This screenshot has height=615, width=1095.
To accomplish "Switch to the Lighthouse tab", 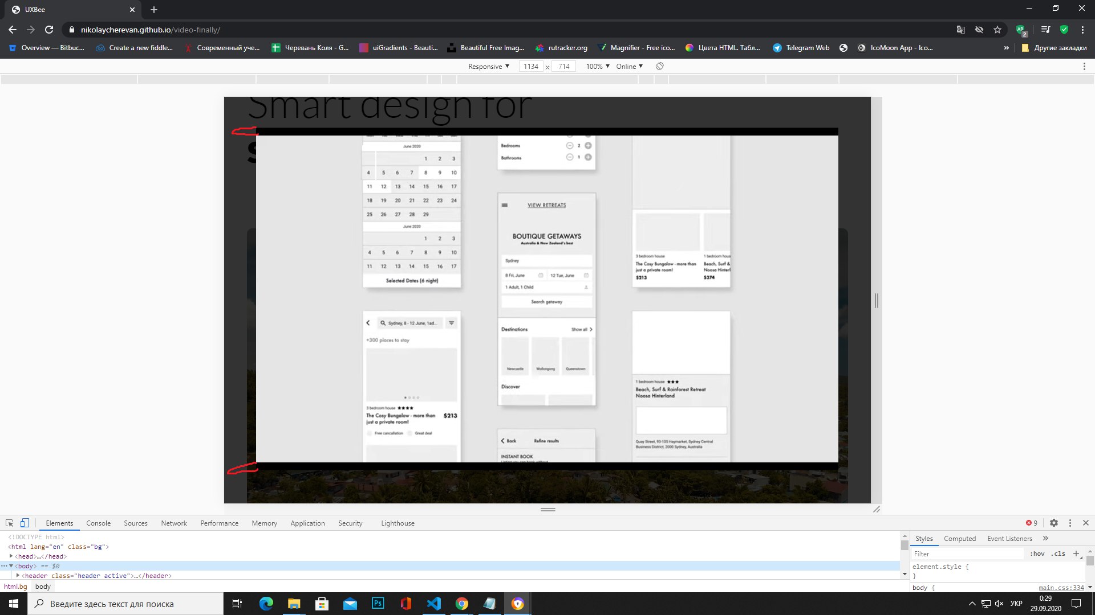I will point(398,523).
